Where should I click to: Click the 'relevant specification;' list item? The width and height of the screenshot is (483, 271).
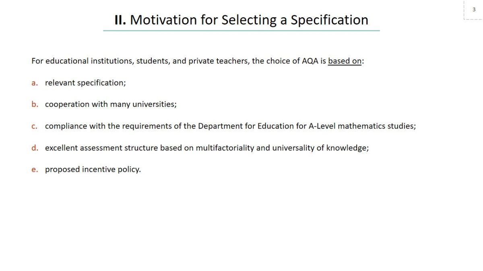click(85, 83)
